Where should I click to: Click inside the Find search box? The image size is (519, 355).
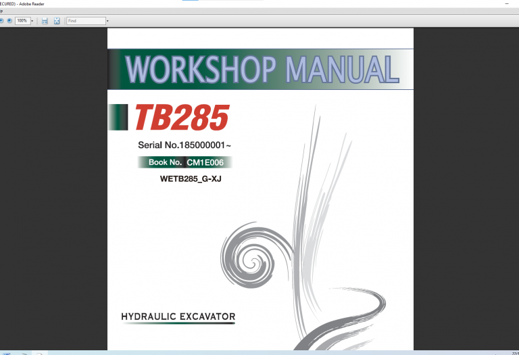click(86, 21)
